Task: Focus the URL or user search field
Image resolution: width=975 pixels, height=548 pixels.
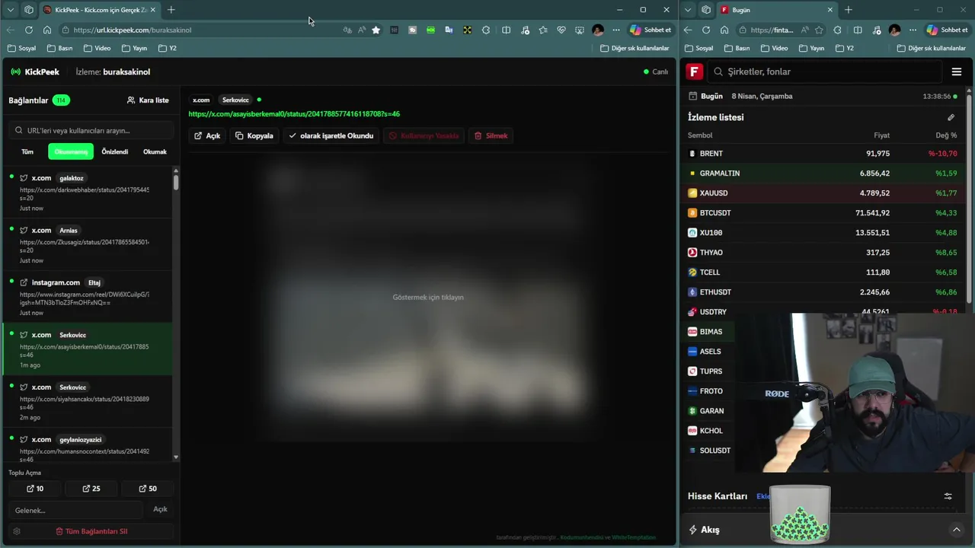Action: click(x=91, y=130)
